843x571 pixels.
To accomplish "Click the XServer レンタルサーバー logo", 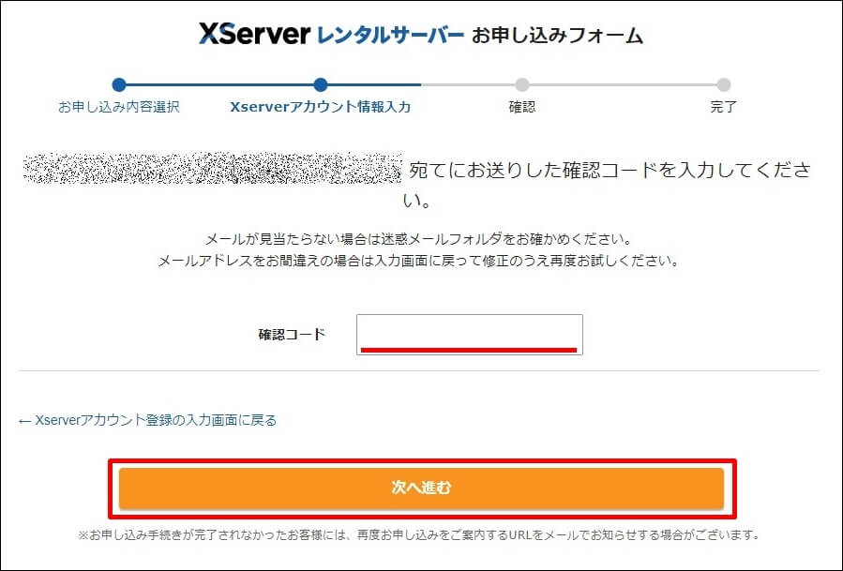I will 331,35.
